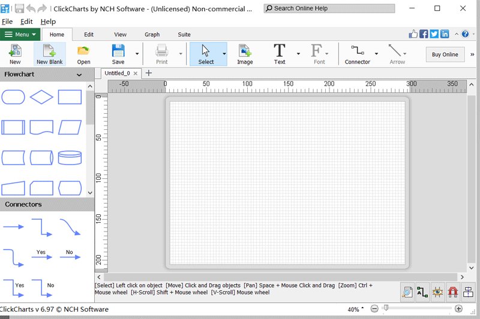Expand the Print dropdown arrow
The height and width of the screenshot is (319, 480).
(x=181, y=54)
